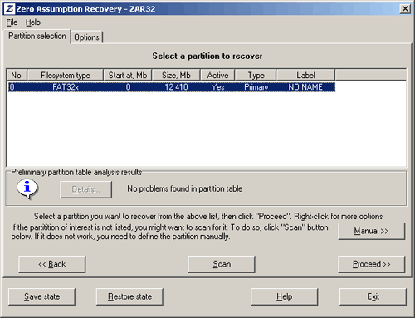
Task: Click the blue info balloon icon
Action: click(27, 188)
